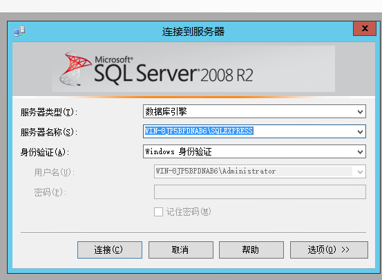
Task: Click the 密码 password field
Action: click(260, 192)
